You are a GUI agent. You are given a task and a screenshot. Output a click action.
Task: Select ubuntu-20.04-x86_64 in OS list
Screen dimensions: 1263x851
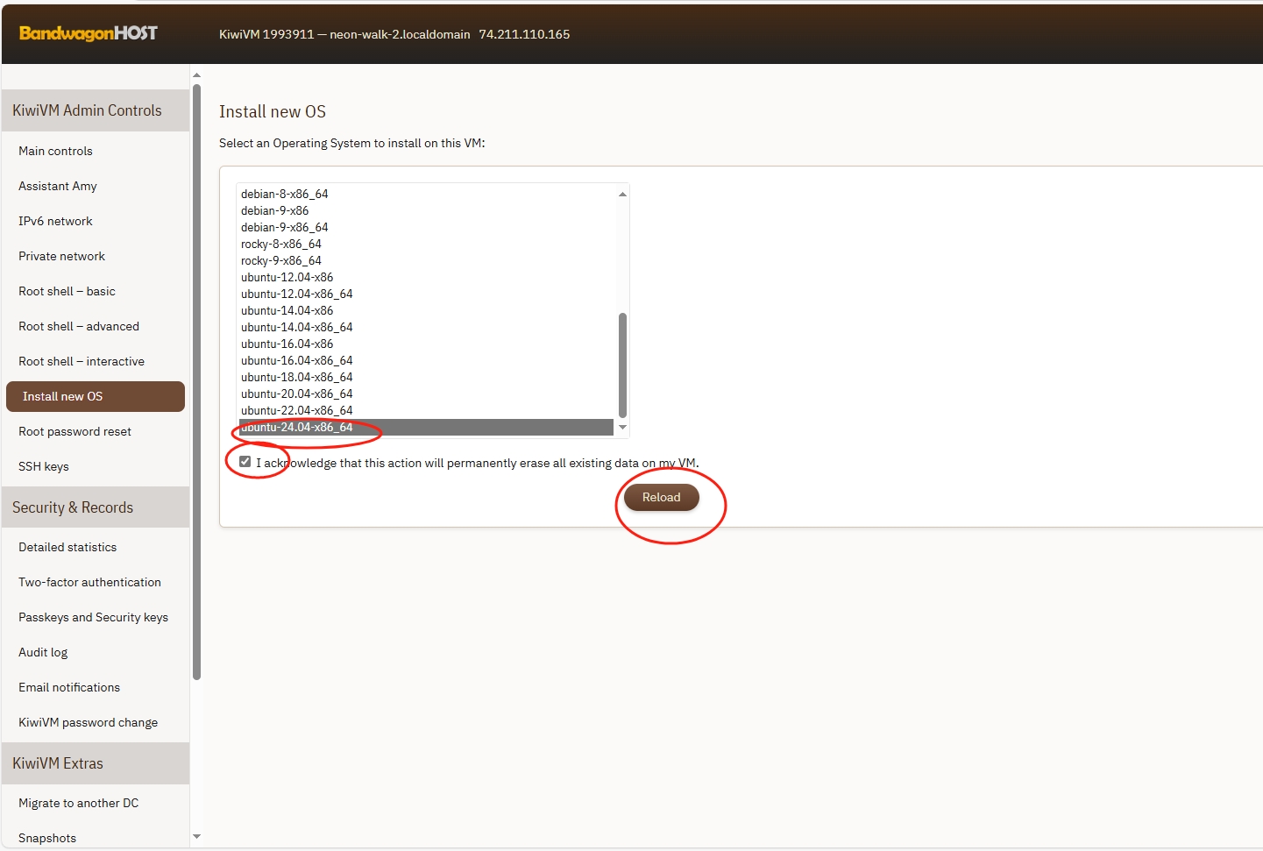pyautogui.click(x=426, y=394)
